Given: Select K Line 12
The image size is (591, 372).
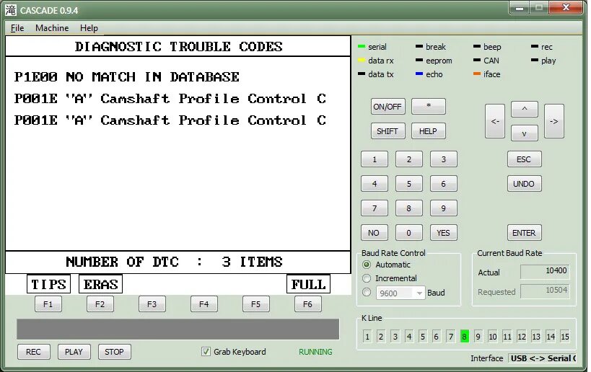Looking at the screenshot, I should point(522,337).
